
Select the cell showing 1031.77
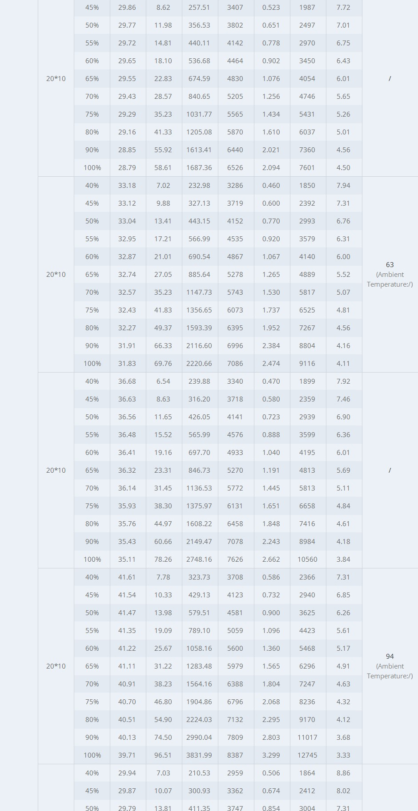(x=199, y=114)
